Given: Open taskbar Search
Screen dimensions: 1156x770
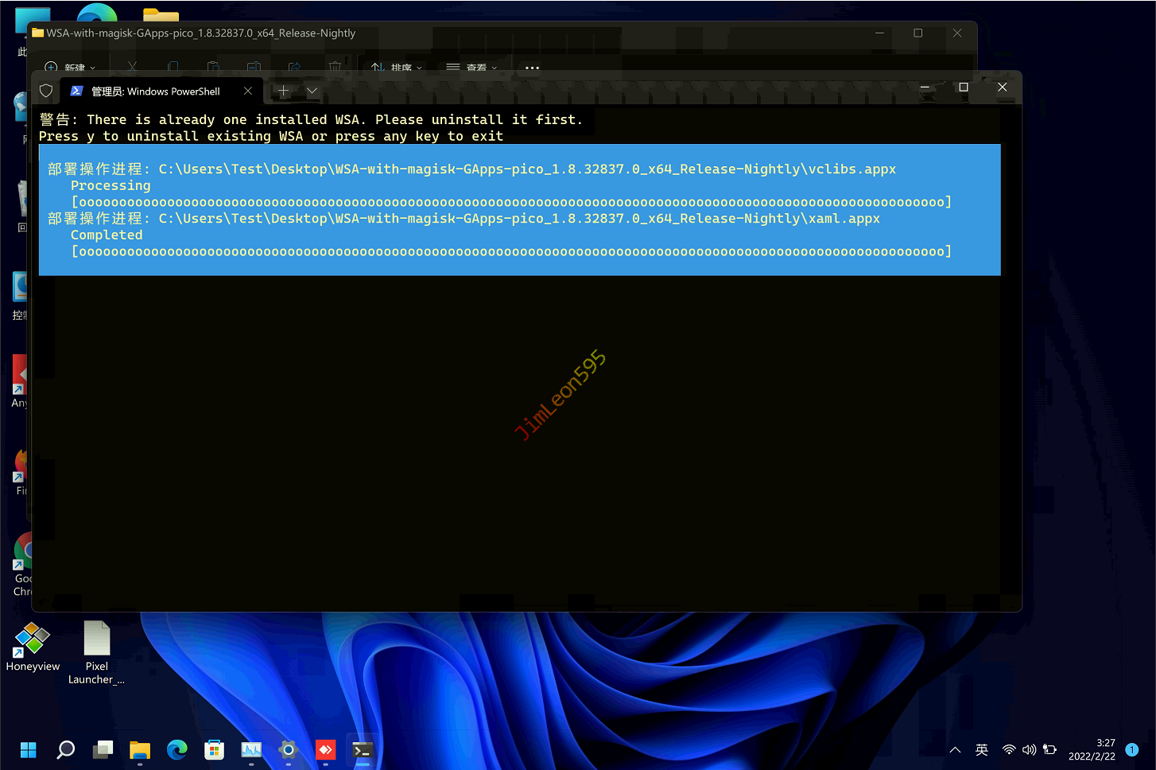Looking at the screenshot, I should [66, 749].
